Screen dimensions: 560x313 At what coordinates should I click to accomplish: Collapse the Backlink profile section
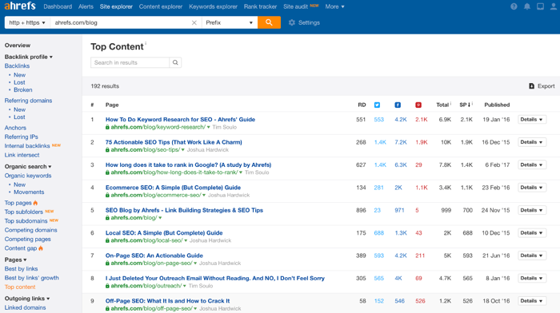pyautogui.click(x=29, y=57)
